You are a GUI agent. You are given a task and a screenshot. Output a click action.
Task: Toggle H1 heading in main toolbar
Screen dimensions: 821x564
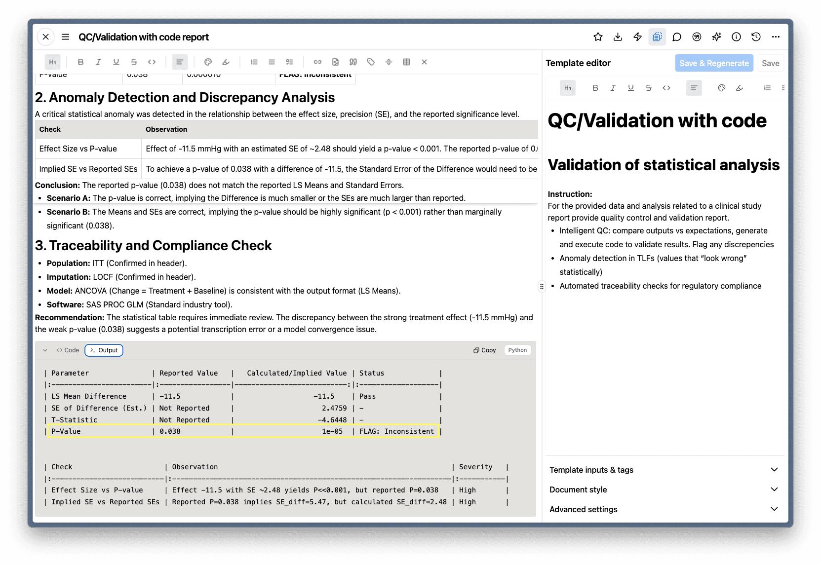point(52,62)
